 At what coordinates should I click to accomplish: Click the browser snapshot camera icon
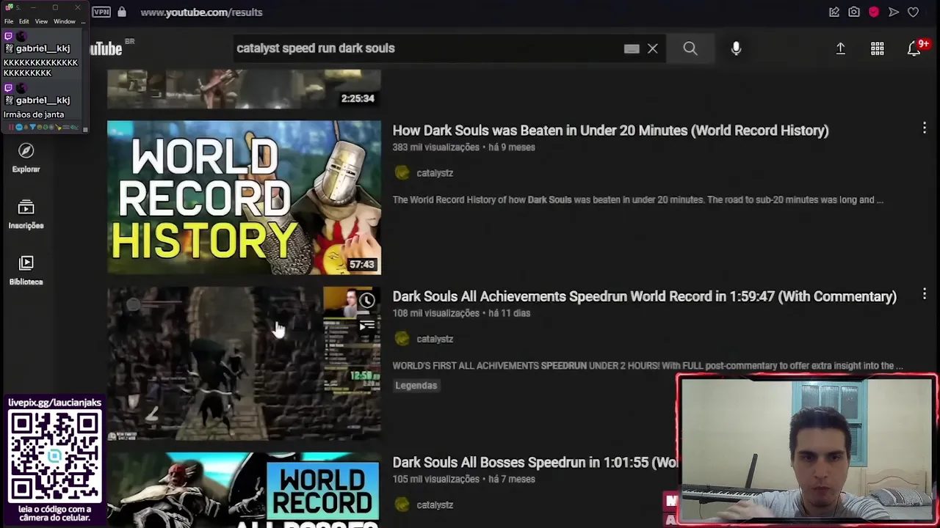click(x=854, y=12)
